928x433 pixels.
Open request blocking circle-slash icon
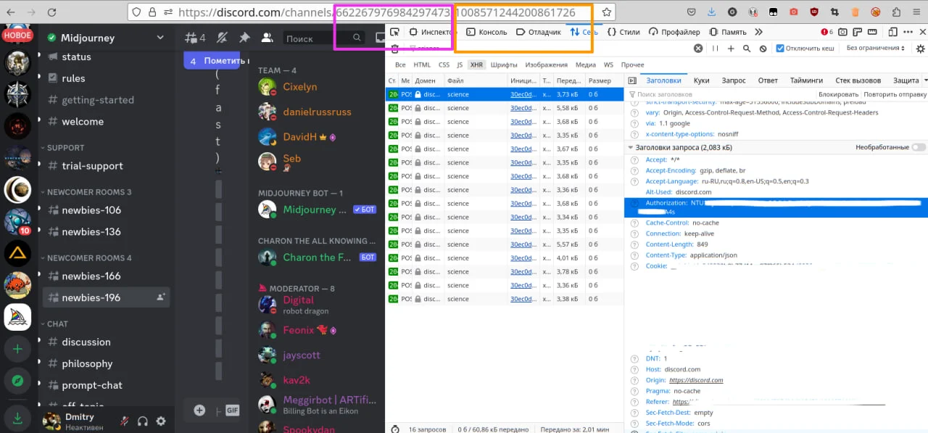click(x=763, y=49)
